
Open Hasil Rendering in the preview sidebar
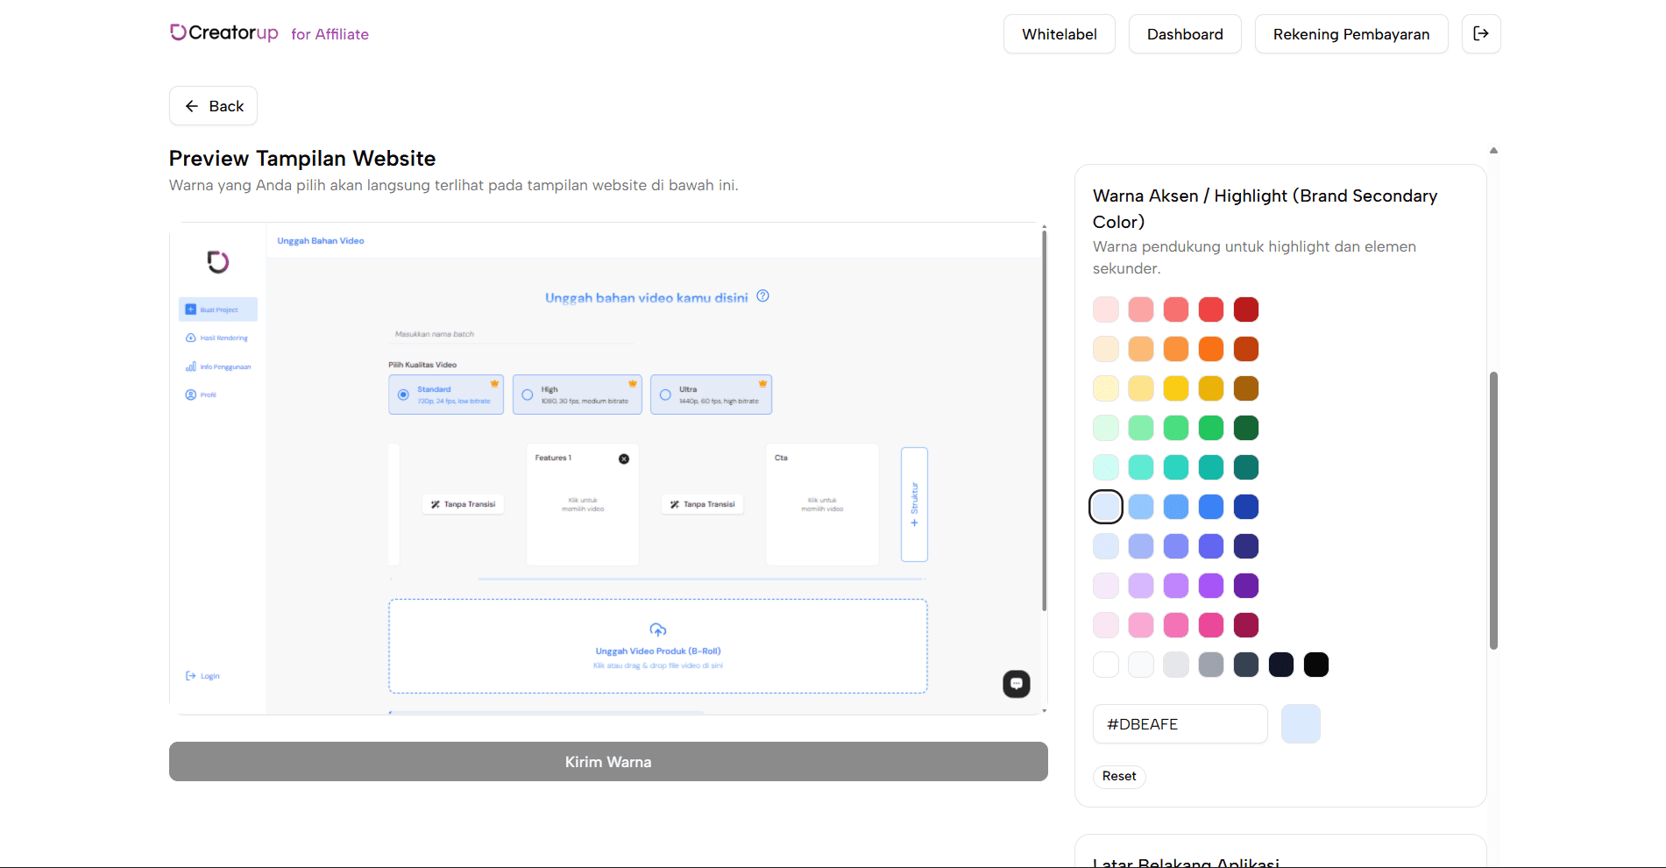pos(218,338)
